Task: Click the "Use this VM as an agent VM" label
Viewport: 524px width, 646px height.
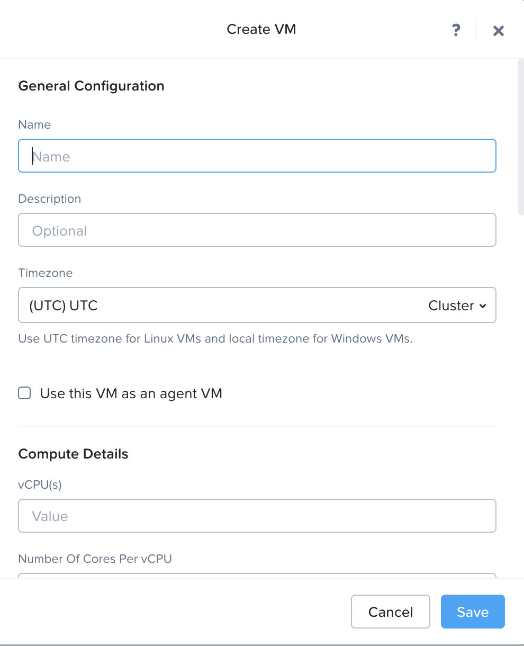Action: 131,393
